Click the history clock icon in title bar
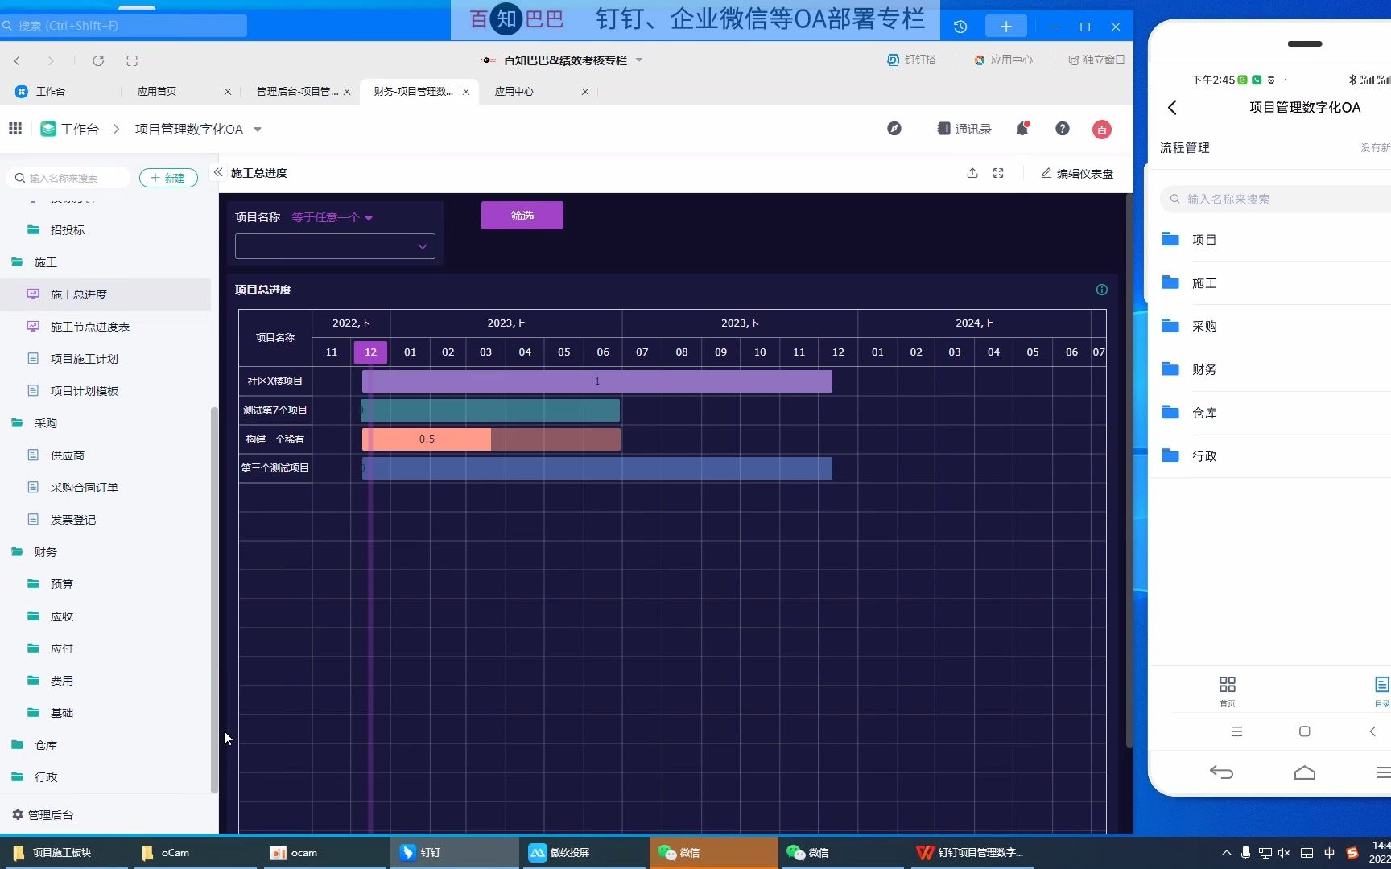 pos(960,27)
